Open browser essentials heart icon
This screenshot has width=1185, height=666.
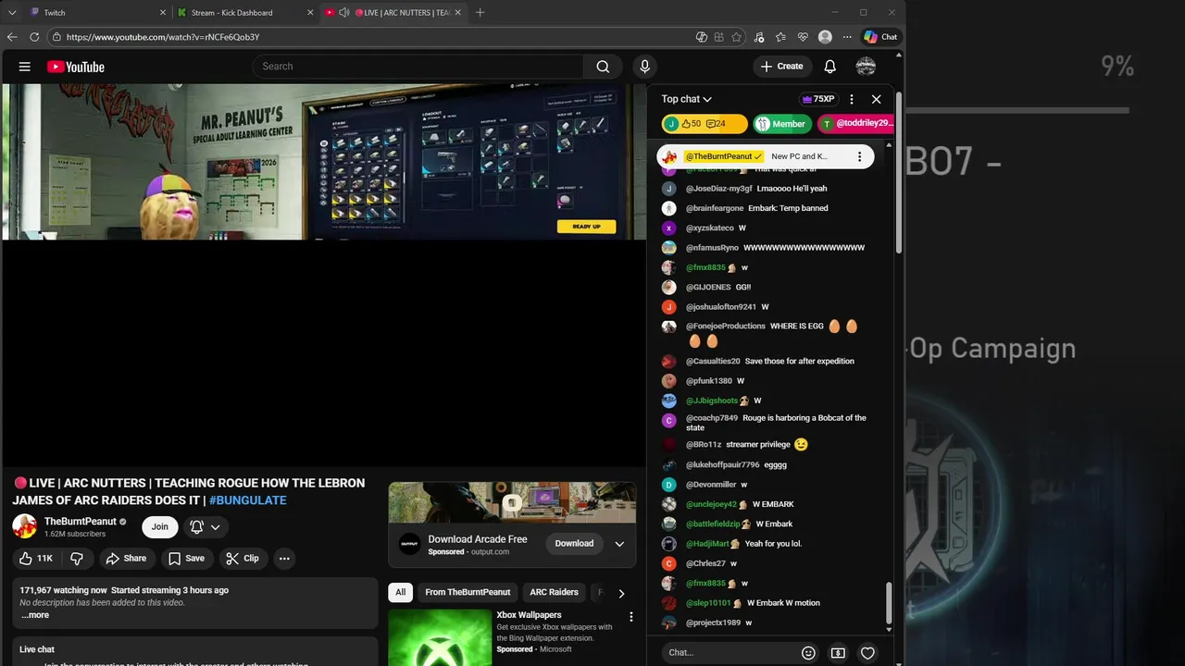point(803,37)
